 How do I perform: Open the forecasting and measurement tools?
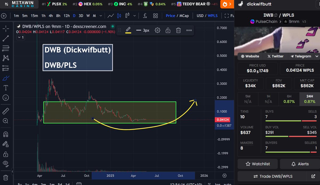(x=6, y=68)
